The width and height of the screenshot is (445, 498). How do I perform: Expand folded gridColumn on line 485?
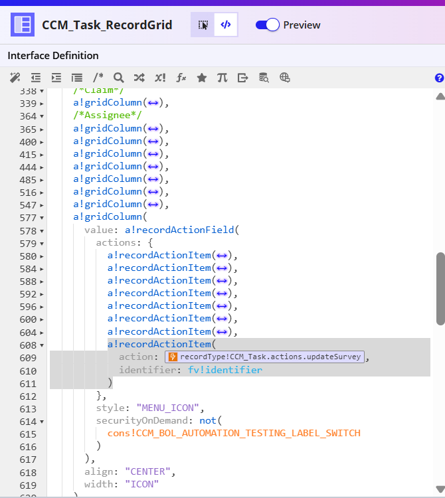click(x=42, y=180)
